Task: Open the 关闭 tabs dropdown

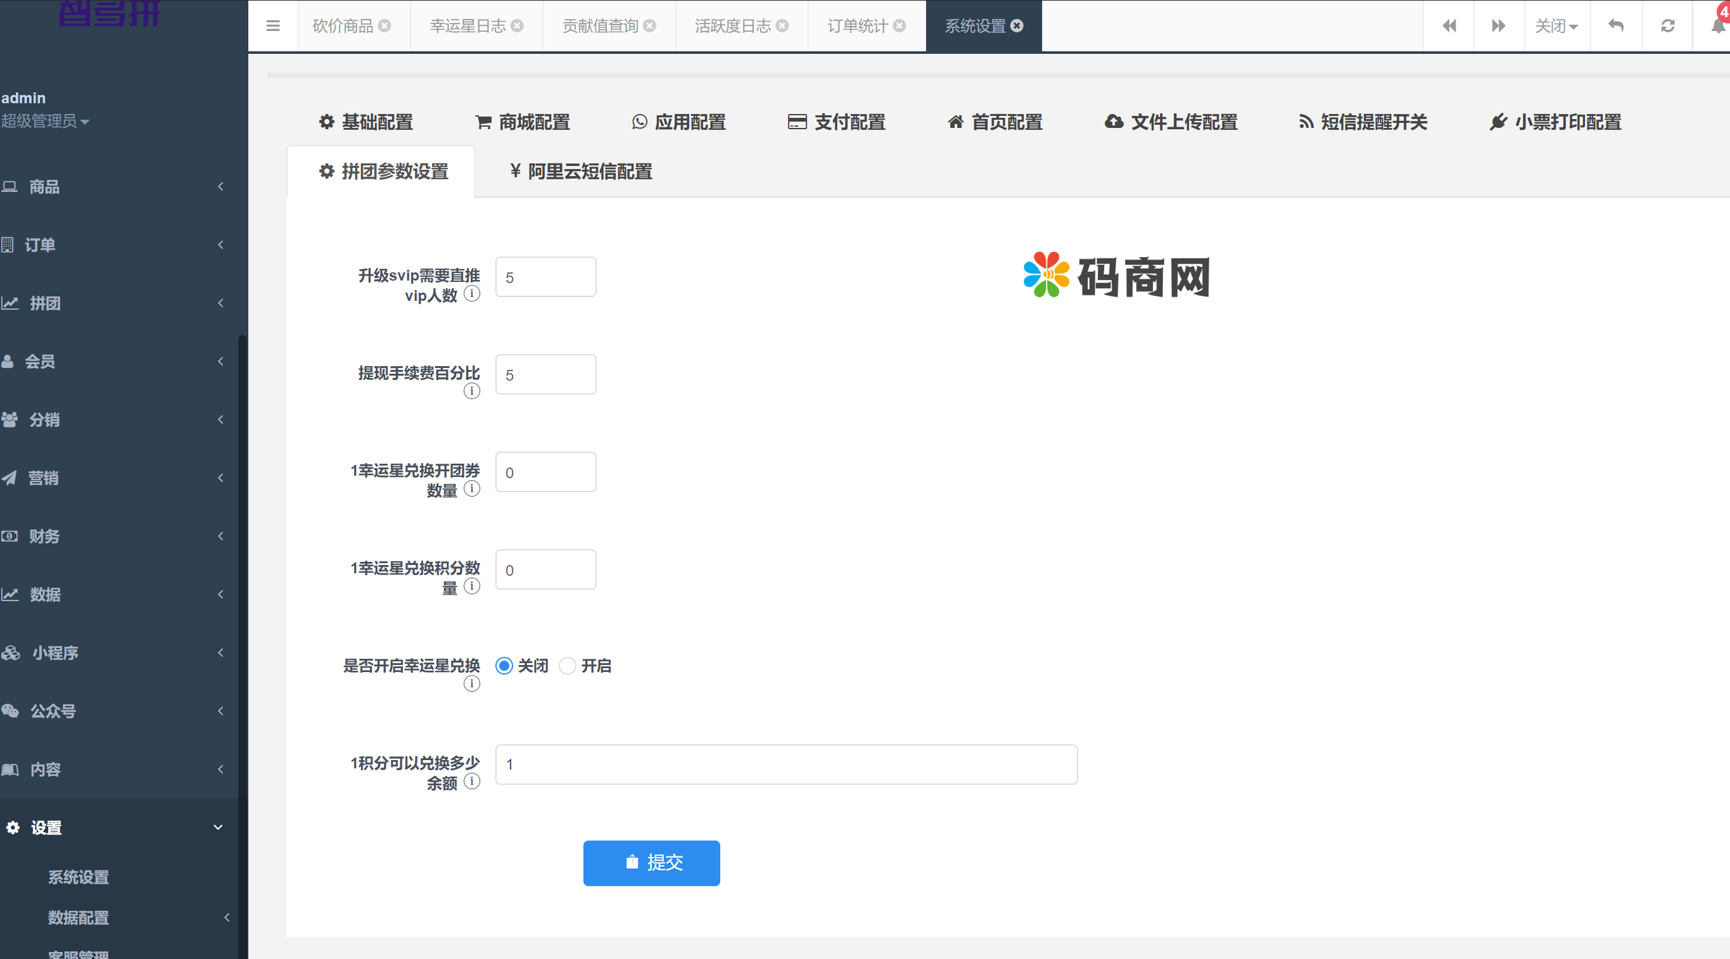Action: (x=1556, y=25)
